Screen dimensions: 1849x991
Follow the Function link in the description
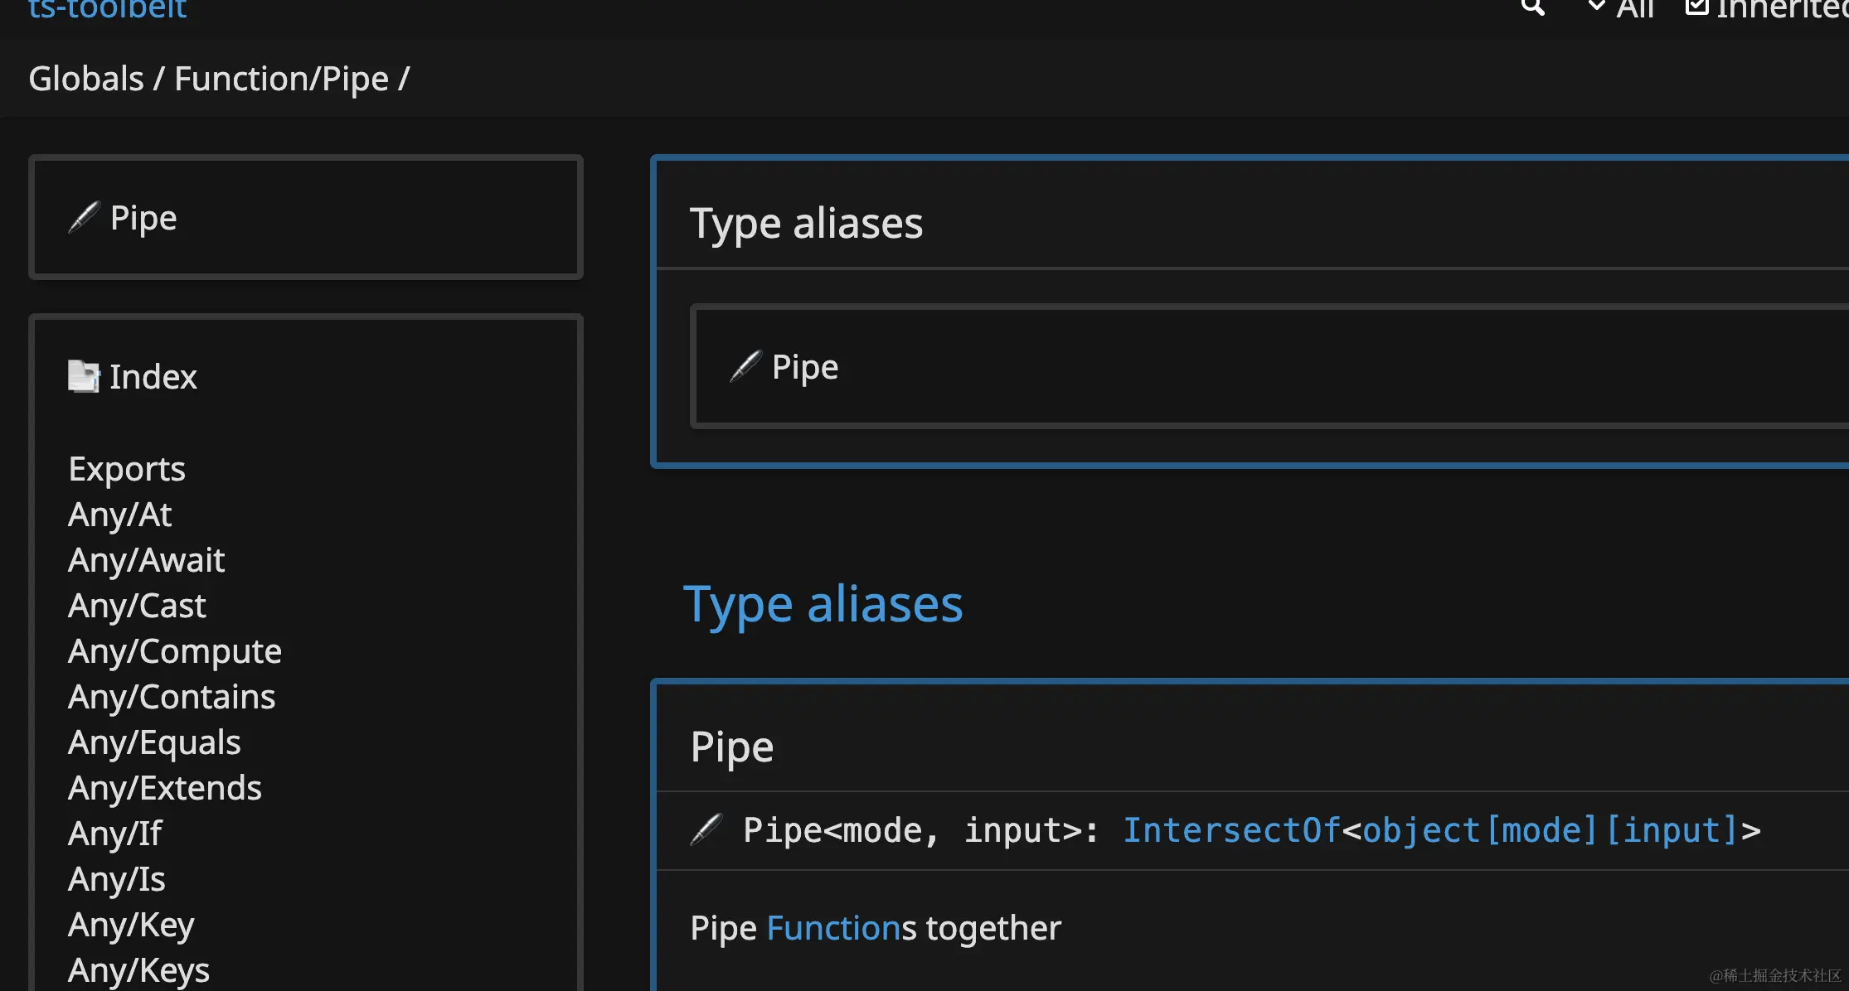[832, 928]
